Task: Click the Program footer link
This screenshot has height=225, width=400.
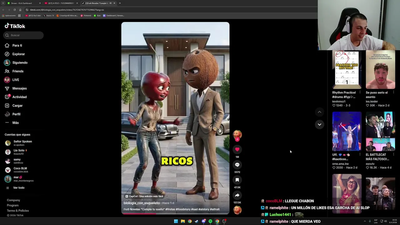Action: [x=13, y=205]
